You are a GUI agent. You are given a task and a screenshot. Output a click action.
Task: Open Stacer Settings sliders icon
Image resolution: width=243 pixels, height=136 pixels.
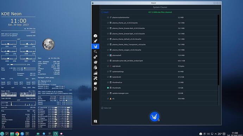click(x=95, y=89)
